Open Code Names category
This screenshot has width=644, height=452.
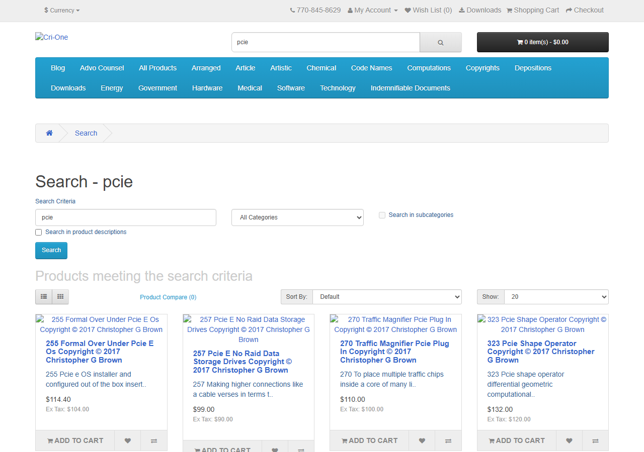372,68
